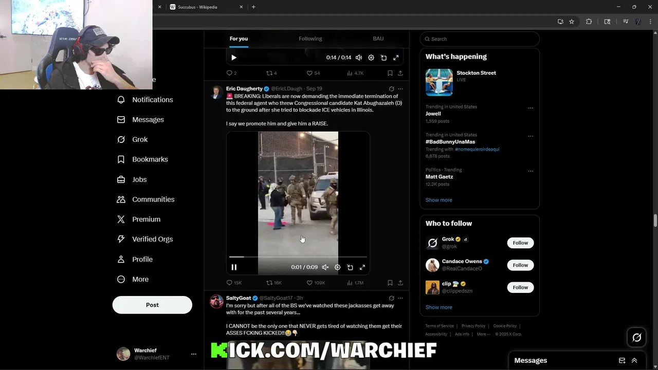Image resolution: width=658 pixels, height=370 pixels.
Task: Open Verified Orgs in the sidebar
Action: (x=145, y=239)
